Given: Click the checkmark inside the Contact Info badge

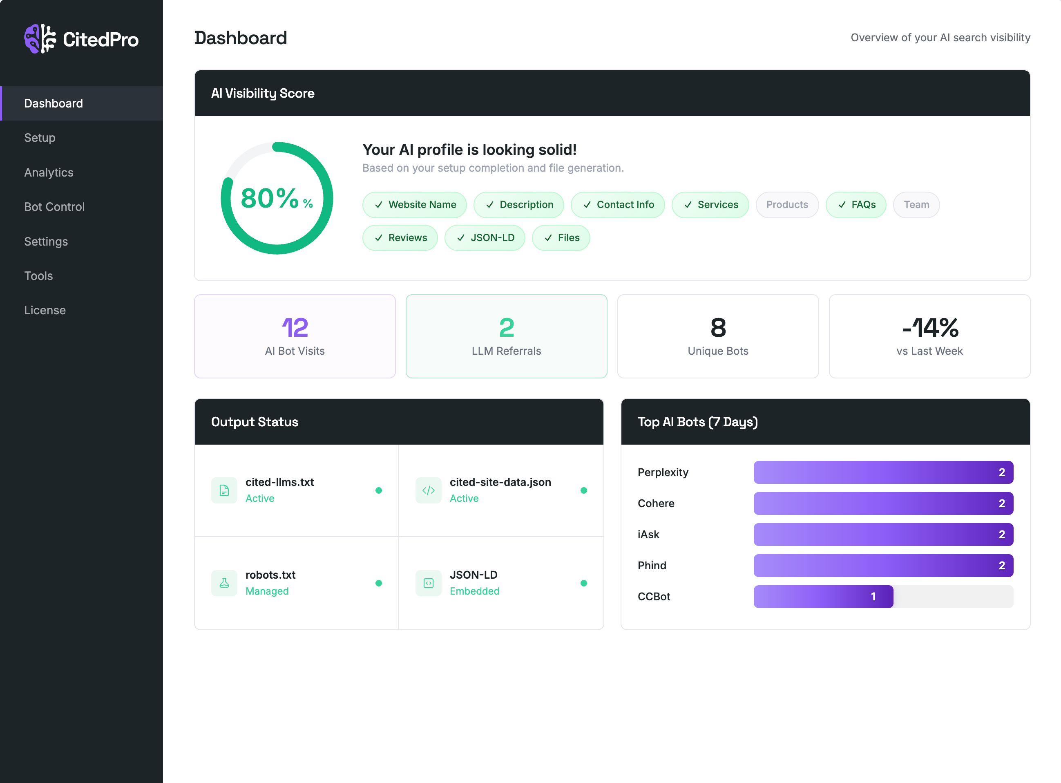Looking at the screenshot, I should coord(587,205).
